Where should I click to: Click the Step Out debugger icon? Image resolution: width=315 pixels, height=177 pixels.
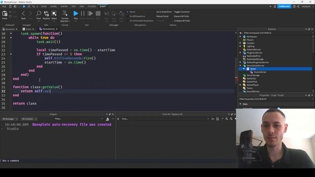tap(122, 14)
